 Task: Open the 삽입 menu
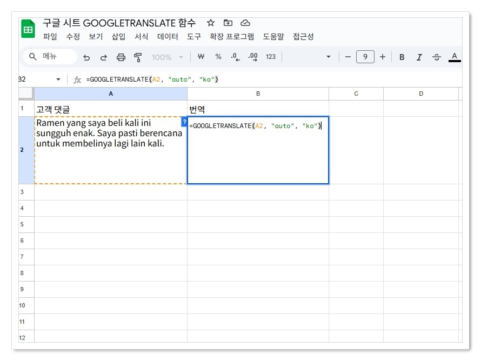pos(118,37)
